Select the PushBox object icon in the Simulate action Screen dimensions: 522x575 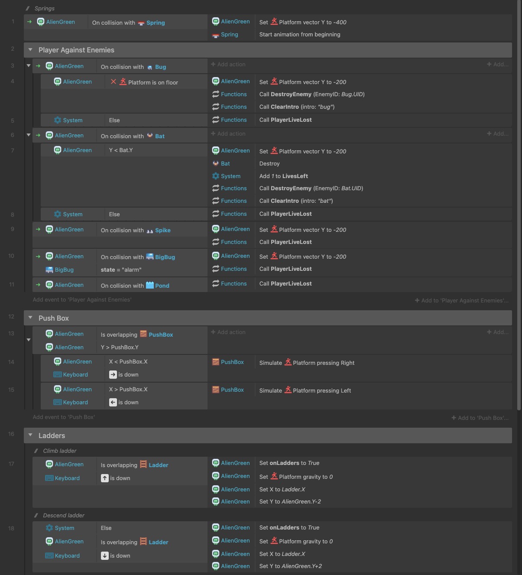coord(216,362)
